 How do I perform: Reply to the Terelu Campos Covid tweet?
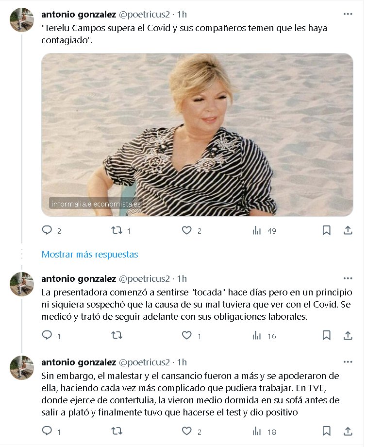(x=47, y=230)
